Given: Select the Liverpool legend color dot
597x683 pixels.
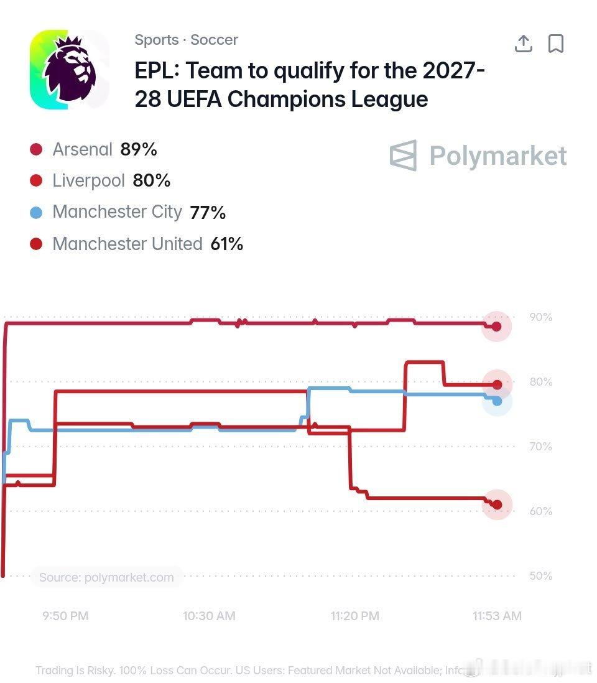Looking at the screenshot, I should tap(36, 180).
